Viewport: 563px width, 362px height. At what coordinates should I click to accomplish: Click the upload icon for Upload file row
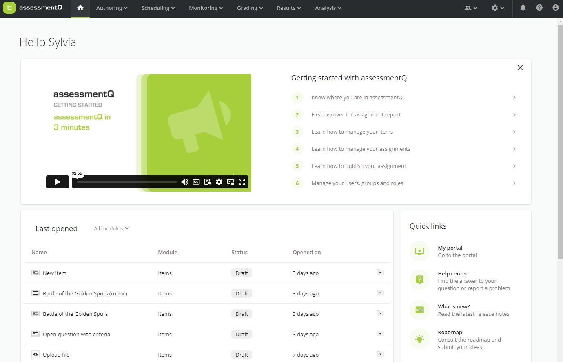tap(35, 355)
